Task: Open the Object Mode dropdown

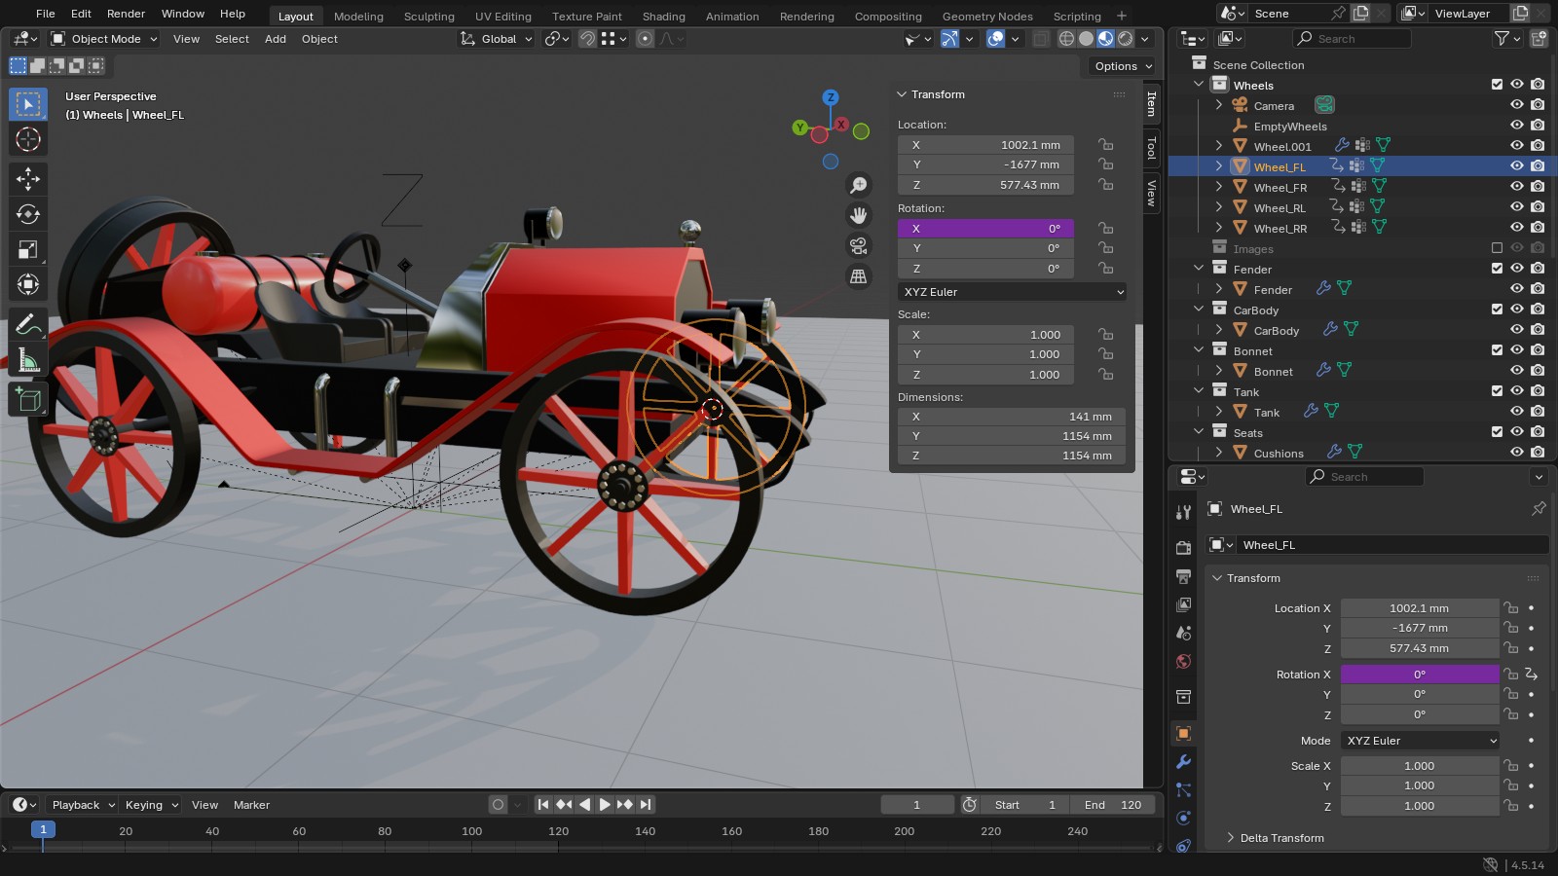Action: (104, 39)
